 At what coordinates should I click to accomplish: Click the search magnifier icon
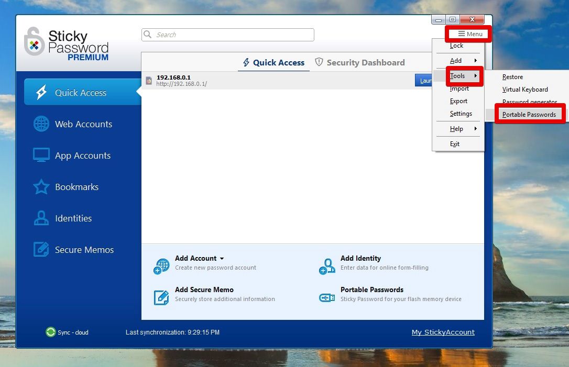[x=147, y=35]
